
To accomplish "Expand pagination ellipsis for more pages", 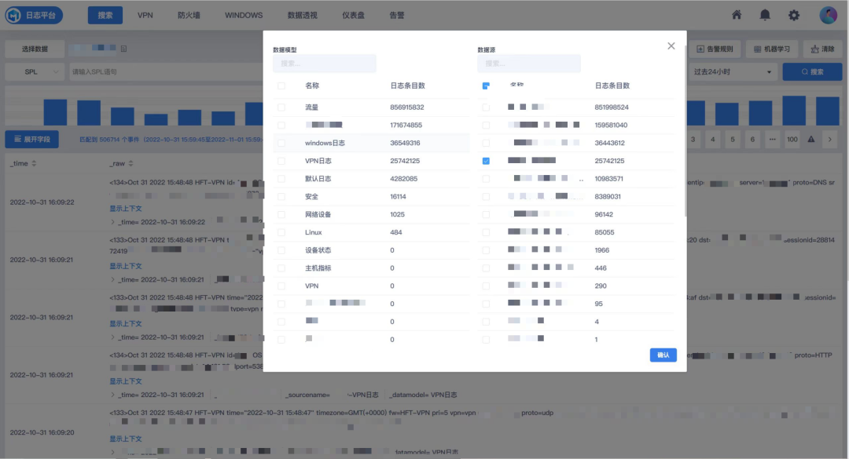I will tap(772, 140).
